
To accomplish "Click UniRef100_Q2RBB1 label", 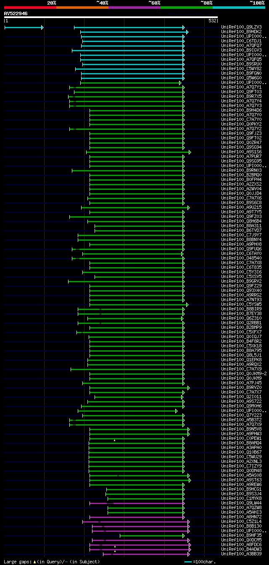I will [241, 323].
